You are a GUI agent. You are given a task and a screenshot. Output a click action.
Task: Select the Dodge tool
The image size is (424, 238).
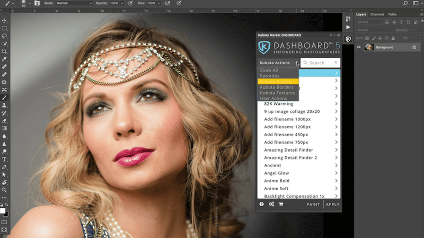(x=4, y=152)
